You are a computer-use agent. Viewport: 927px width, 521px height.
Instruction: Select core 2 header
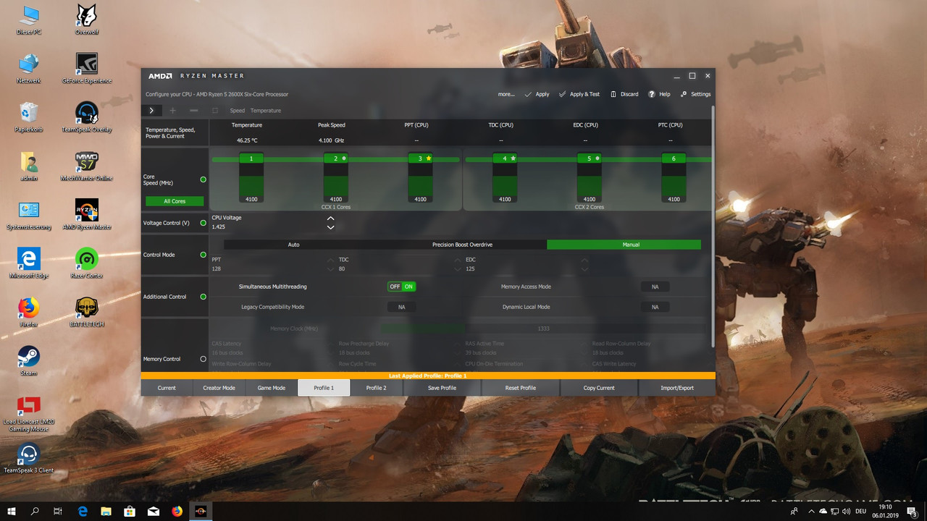336,158
